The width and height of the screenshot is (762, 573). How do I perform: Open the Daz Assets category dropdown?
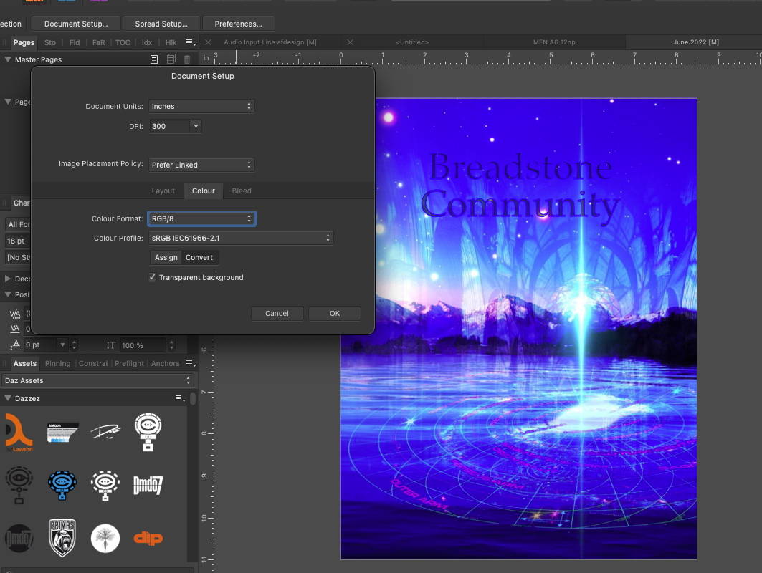point(98,380)
